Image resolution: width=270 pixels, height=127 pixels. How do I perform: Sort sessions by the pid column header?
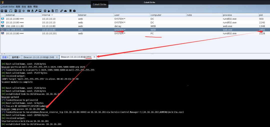(x=264, y=15)
